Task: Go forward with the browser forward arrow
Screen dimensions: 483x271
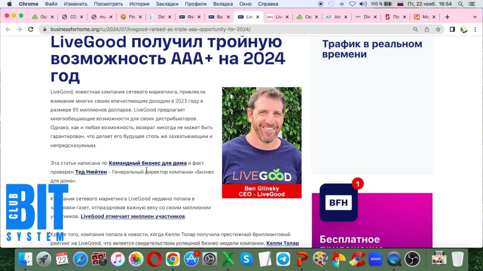Action: tap(19, 29)
